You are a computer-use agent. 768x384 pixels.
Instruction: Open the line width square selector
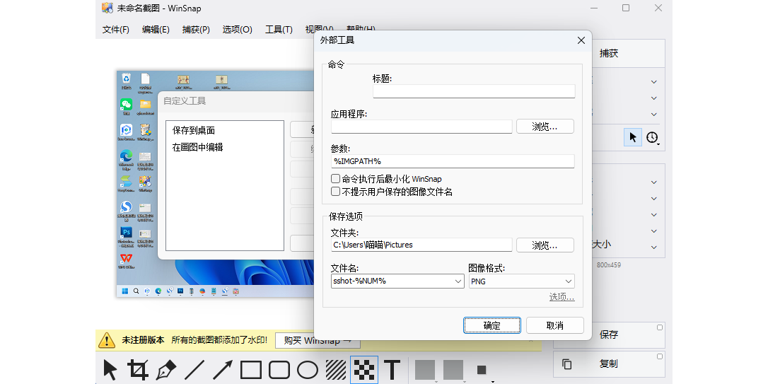coord(482,370)
